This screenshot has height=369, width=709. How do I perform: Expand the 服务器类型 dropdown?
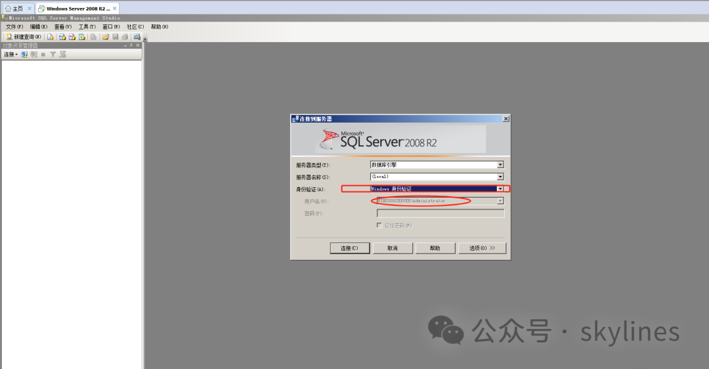(500, 165)
